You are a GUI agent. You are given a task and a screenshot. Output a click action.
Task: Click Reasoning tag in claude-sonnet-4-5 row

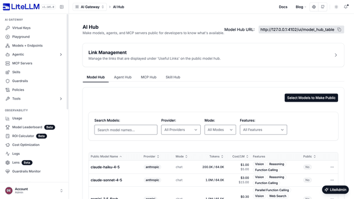pyautogui.click(x=277, y=177)
